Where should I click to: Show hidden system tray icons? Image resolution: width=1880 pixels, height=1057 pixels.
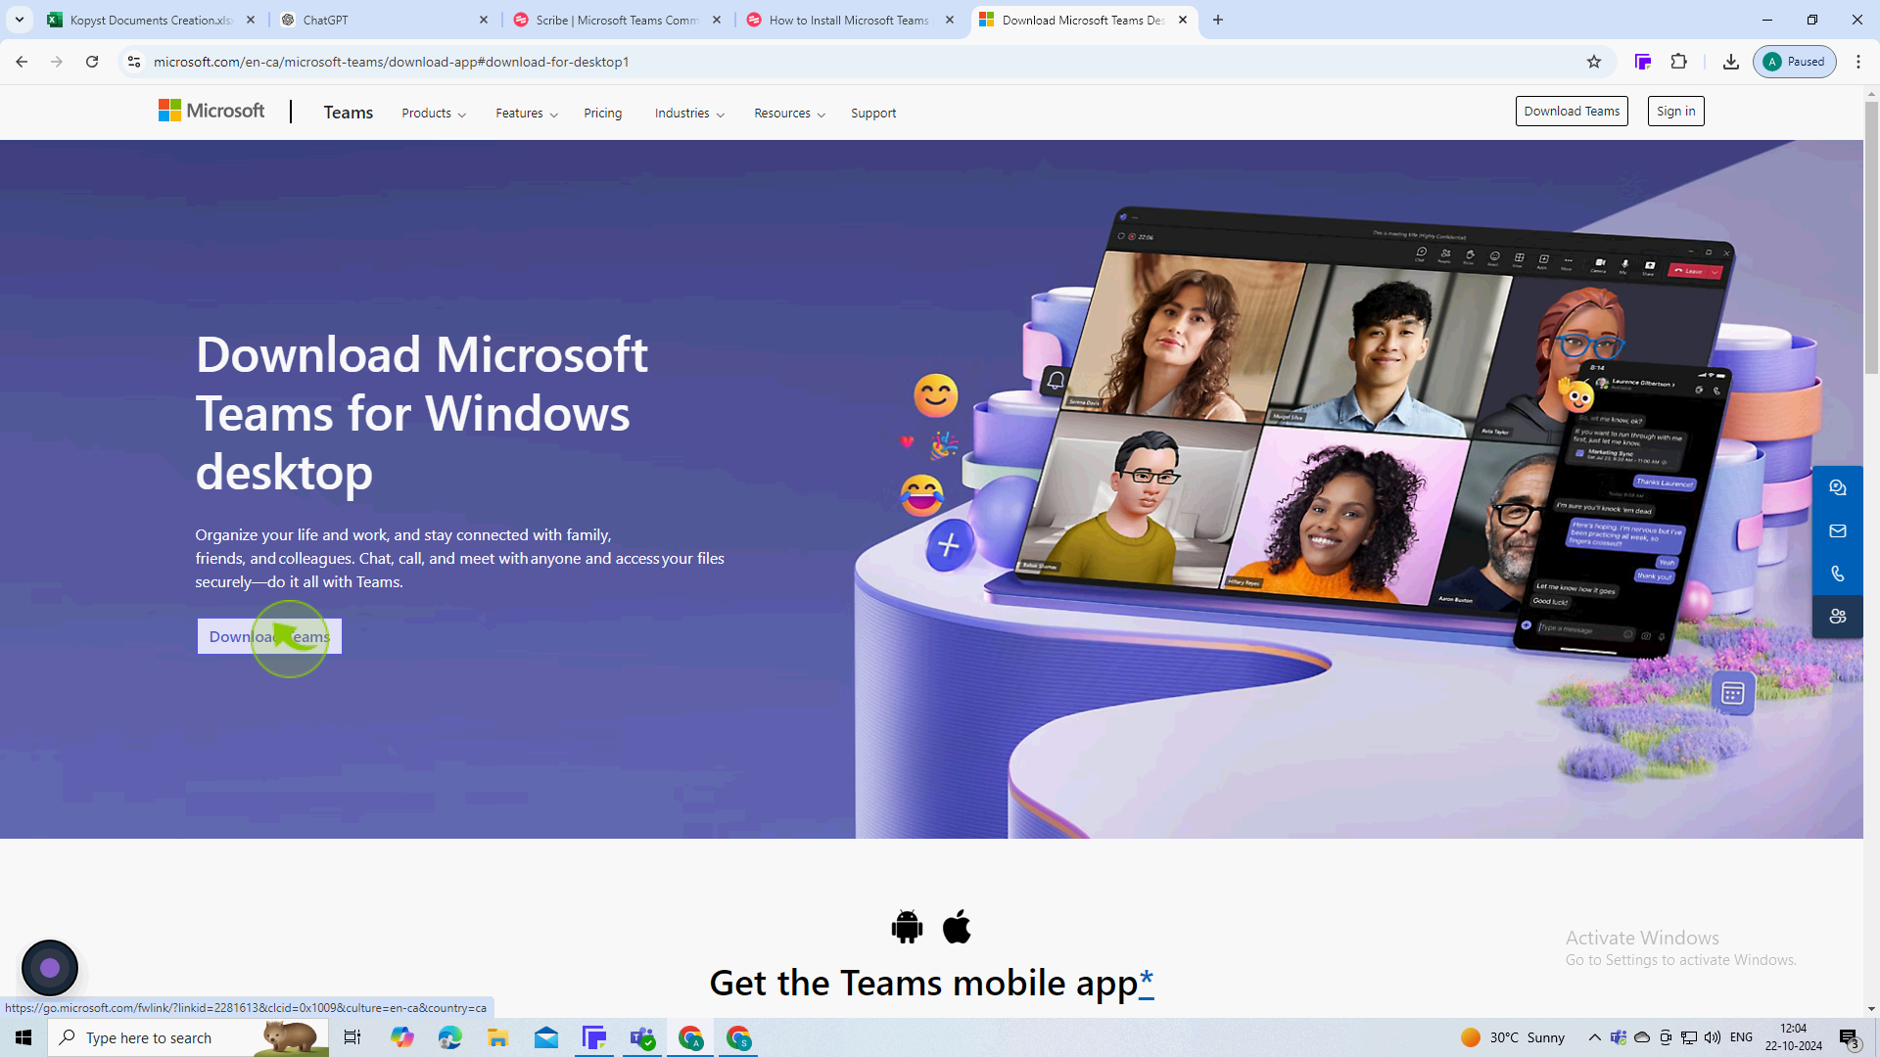click(1594, 1037)
